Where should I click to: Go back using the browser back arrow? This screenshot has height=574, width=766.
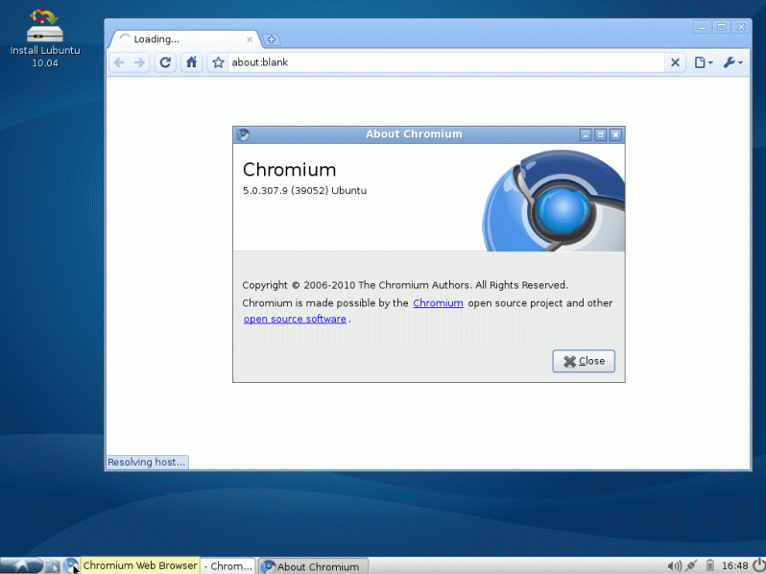[119, 62]
